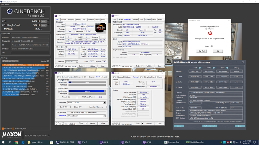Run the Cinebench CPU test
This screenshot has width=259, height=145.
[x=44, y=21]
